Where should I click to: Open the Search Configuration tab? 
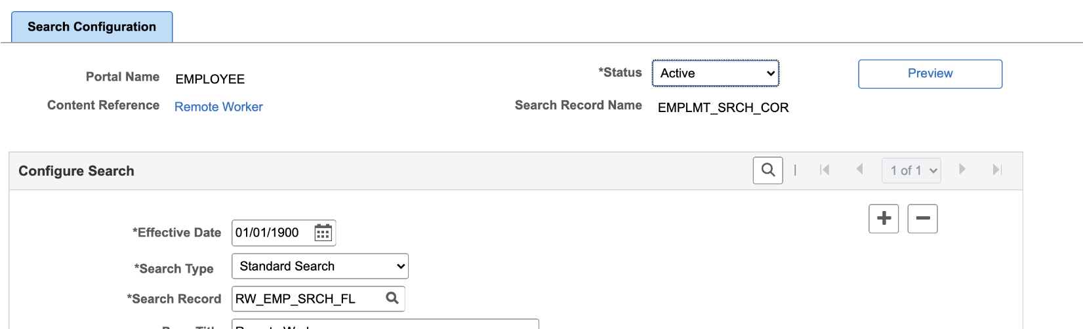[x=92, y=27]
